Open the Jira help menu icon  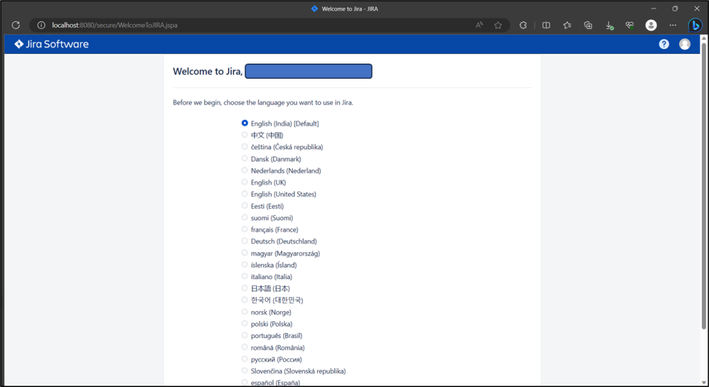click(664, 44)
